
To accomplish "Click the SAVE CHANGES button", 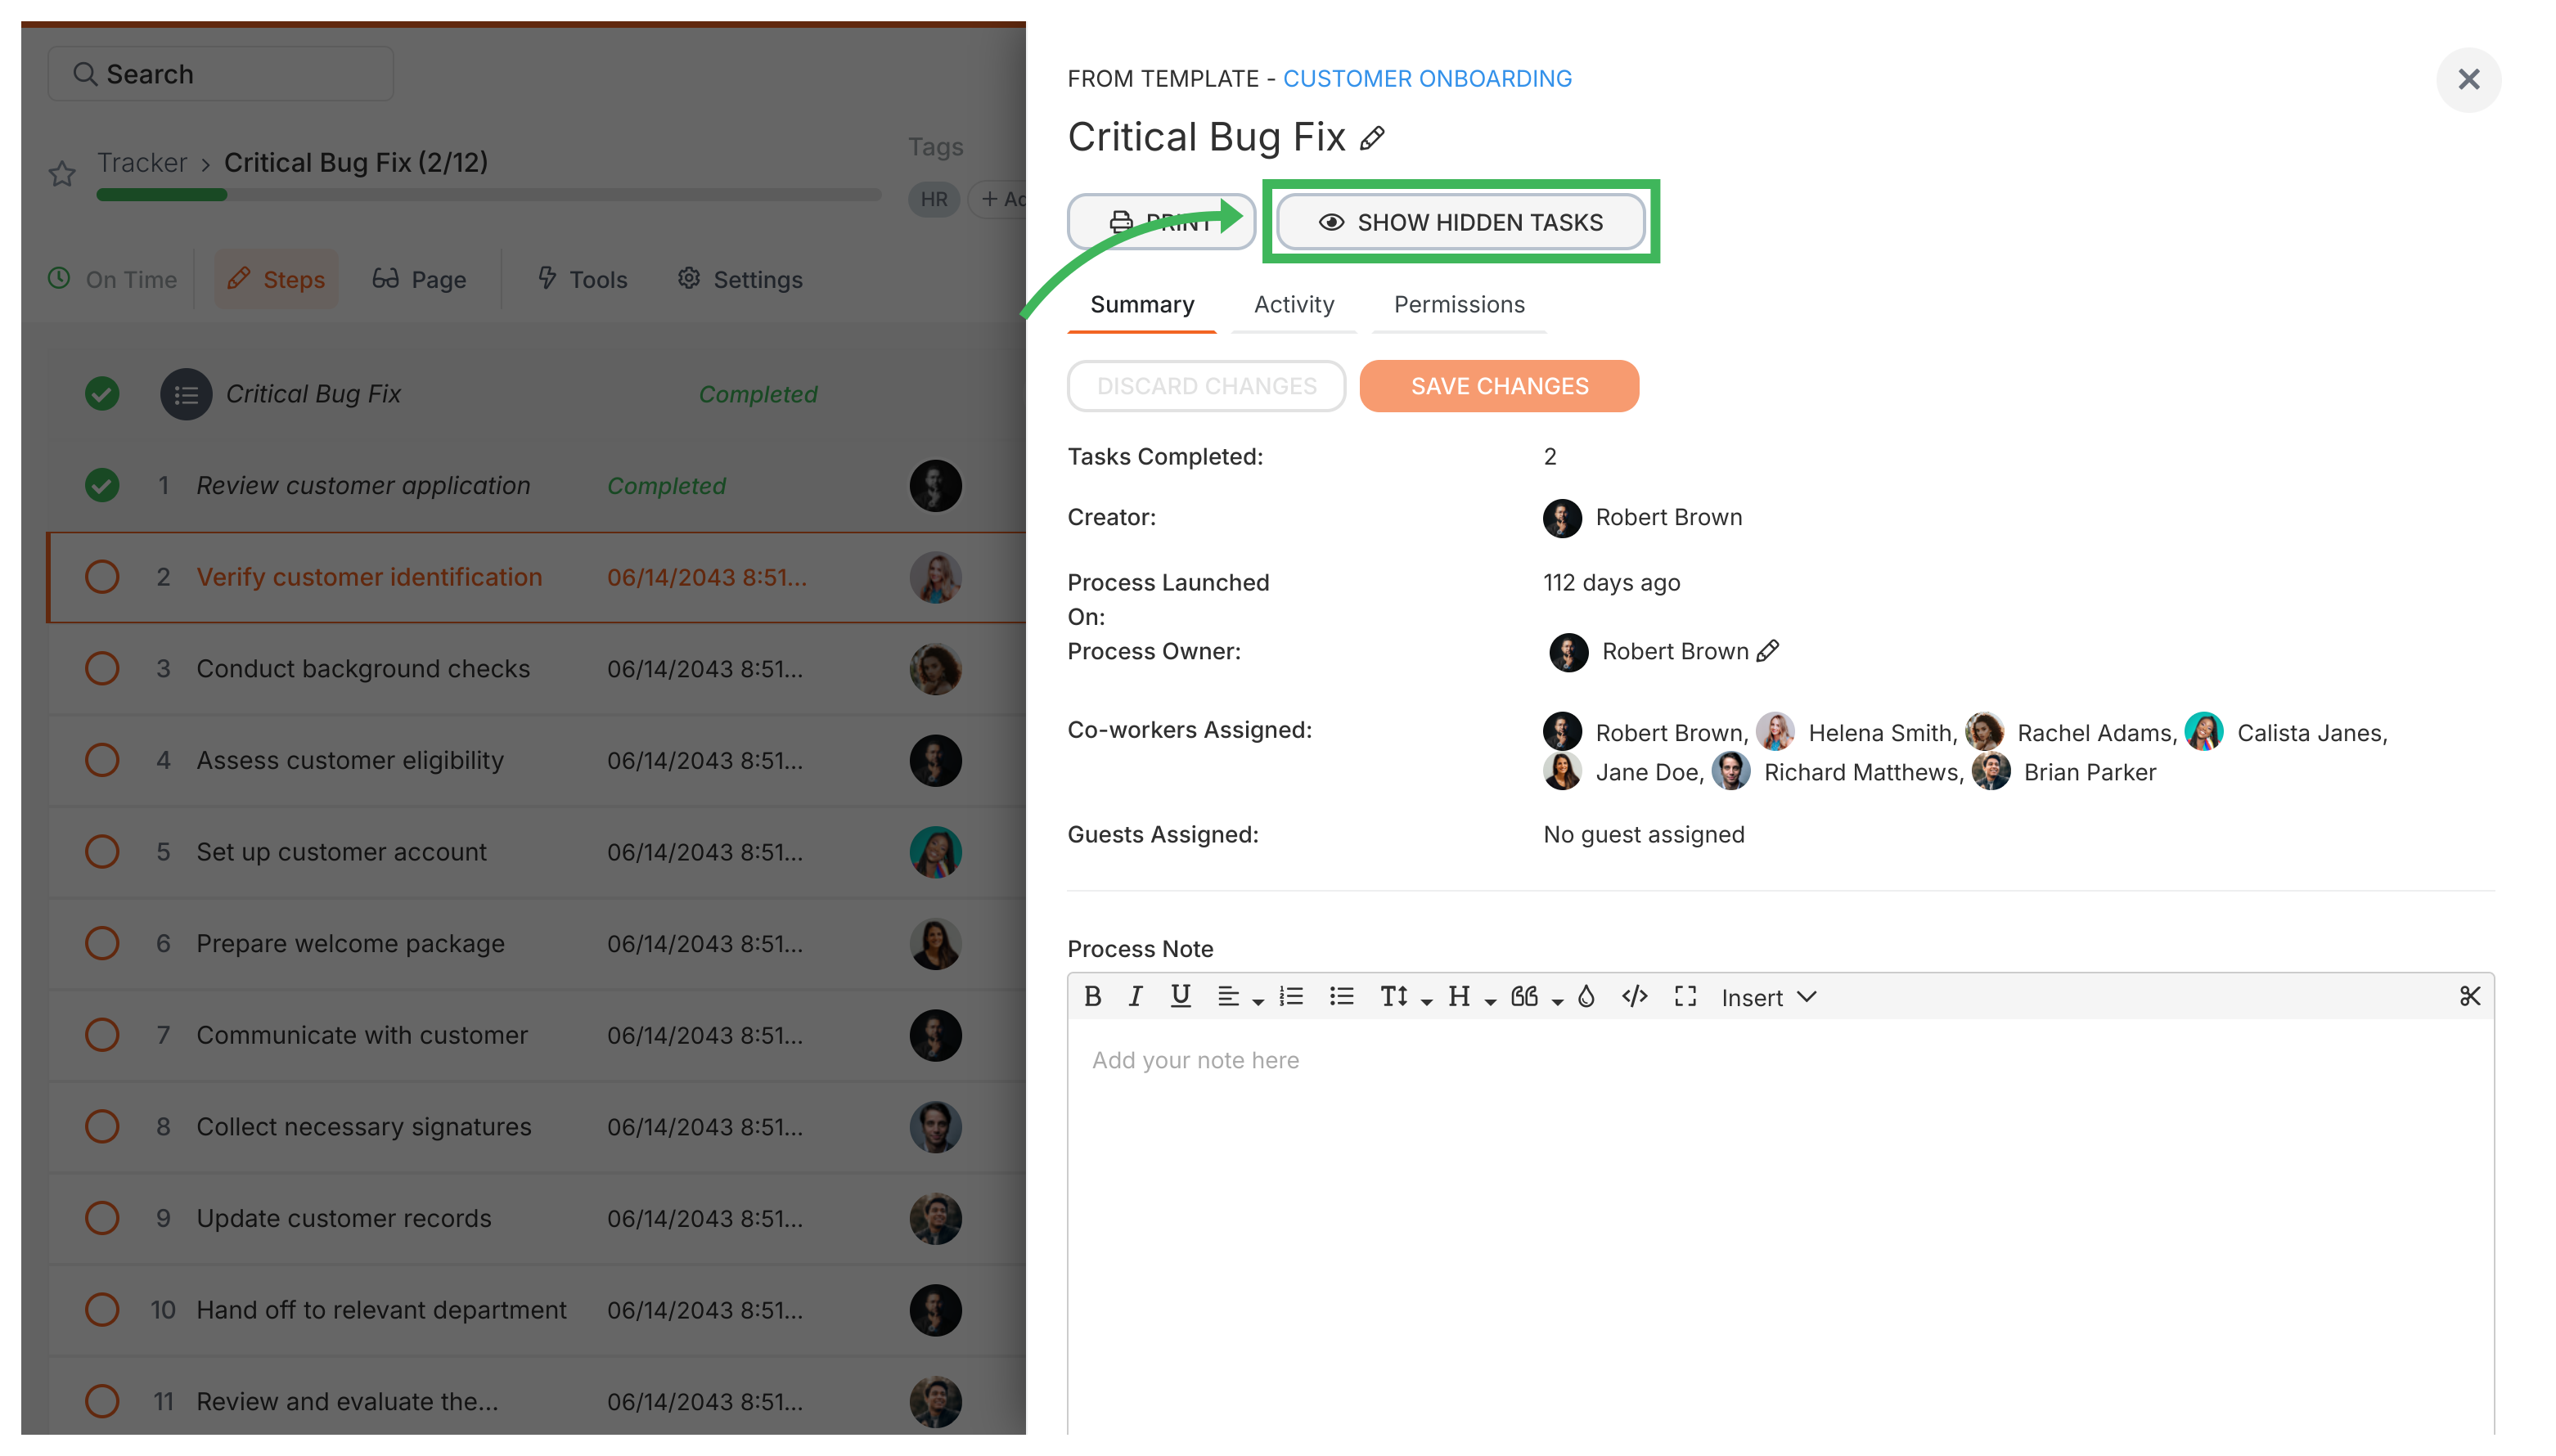I will [1498, 386].
